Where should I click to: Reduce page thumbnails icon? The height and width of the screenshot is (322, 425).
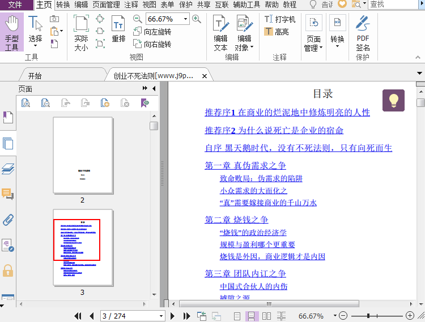point(45,103)
